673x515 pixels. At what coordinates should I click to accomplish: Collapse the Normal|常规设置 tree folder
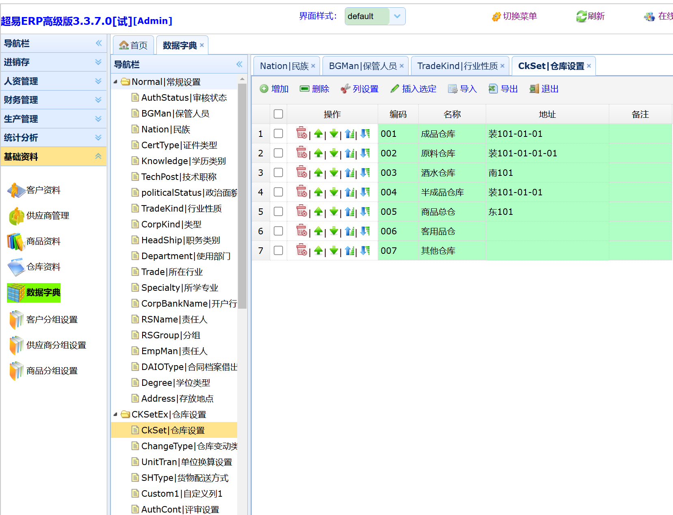click(115, 82)
